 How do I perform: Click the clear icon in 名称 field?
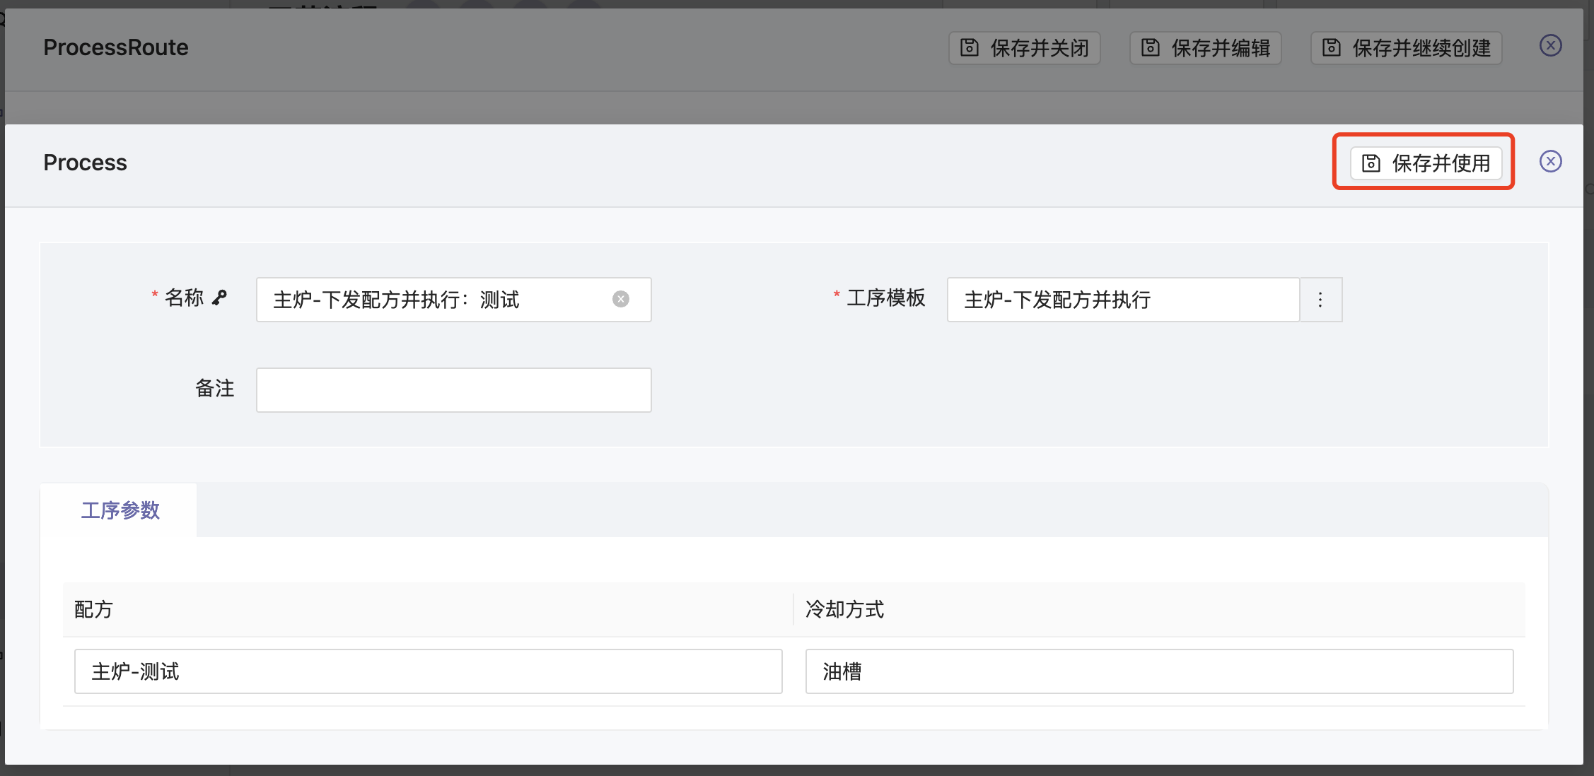coord(620,299)
